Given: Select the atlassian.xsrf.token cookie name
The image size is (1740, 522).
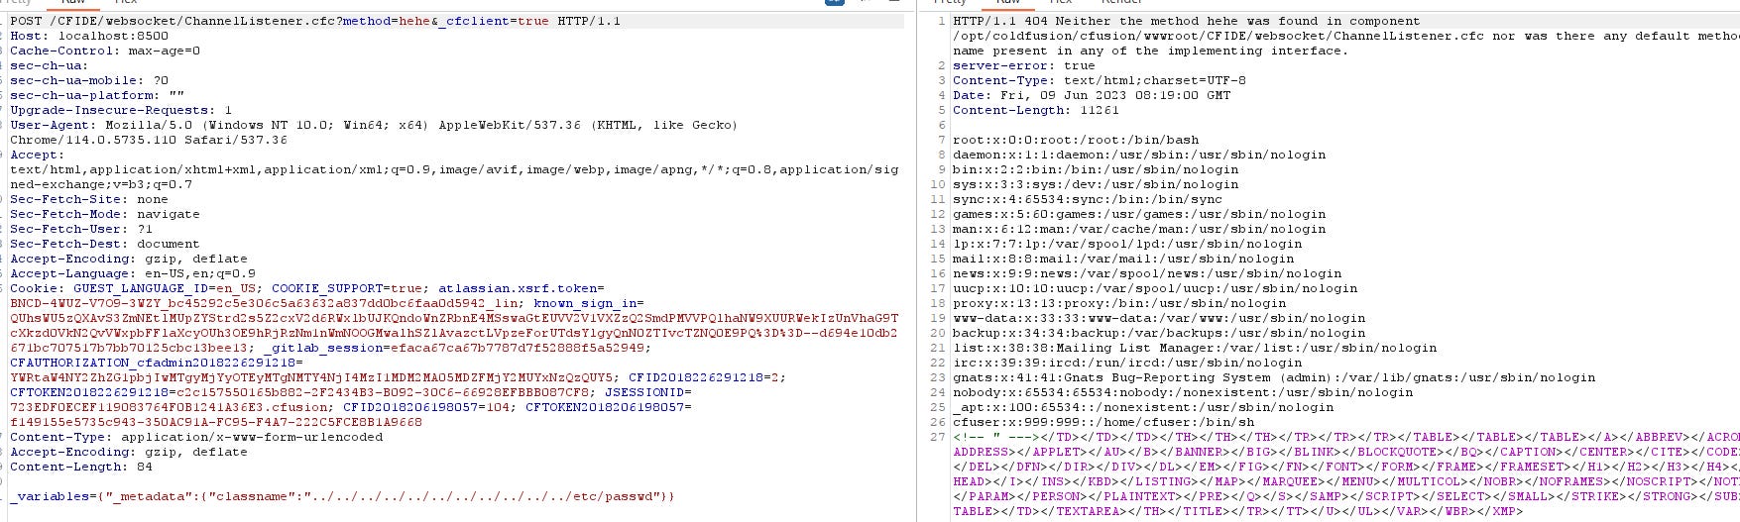Looking at the screenshot, I should pos(518,288).
